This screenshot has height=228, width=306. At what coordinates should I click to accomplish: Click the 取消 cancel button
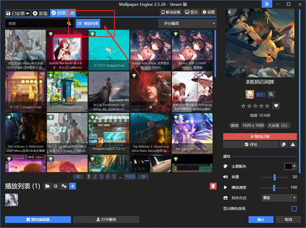tap(288, 220)
